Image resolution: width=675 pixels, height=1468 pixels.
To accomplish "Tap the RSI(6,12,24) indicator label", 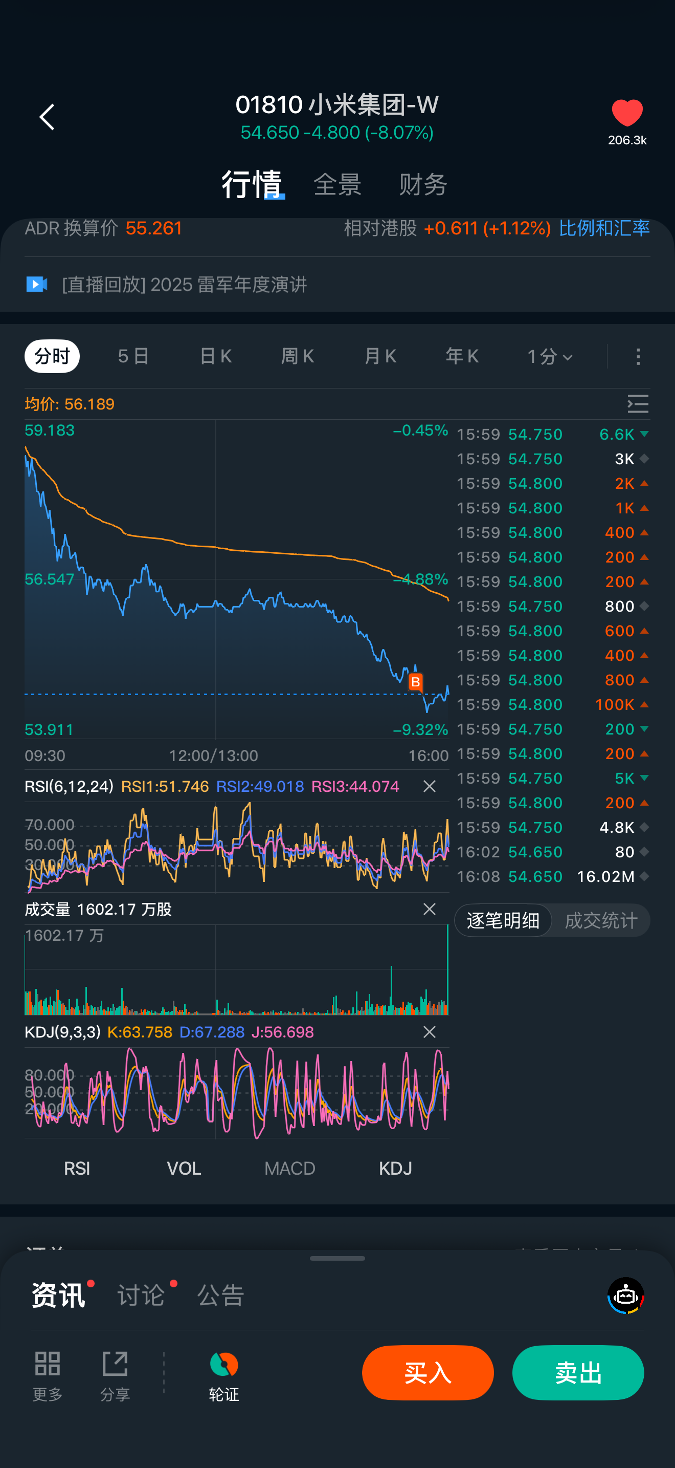I will (69, 786).
